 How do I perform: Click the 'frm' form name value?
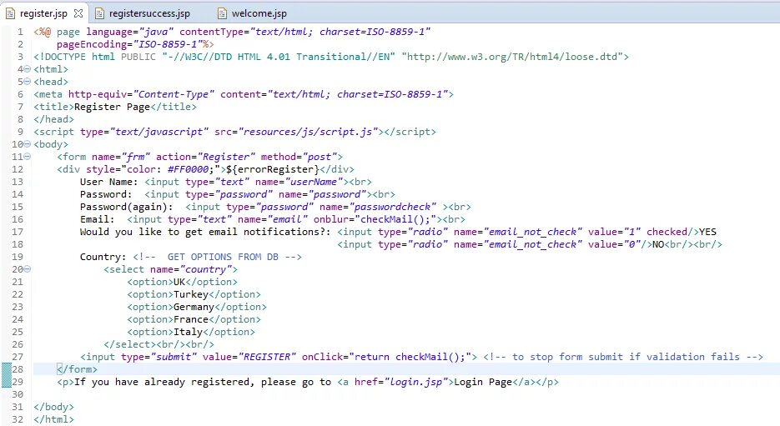coord(135,157)
